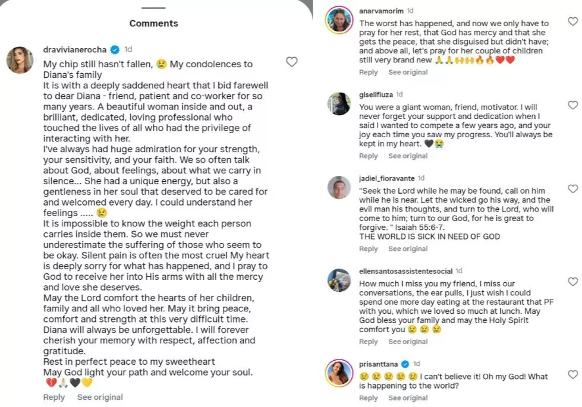
Task: Like dravivianerocha's comment with the heart
Action: click(x=291, y=62)
